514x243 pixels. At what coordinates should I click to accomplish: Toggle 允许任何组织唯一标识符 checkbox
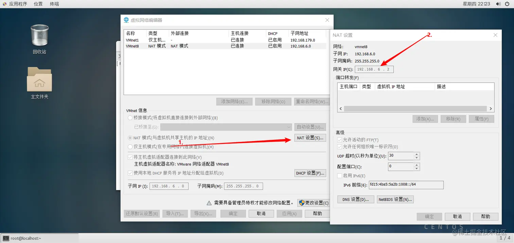click(339, 147)
